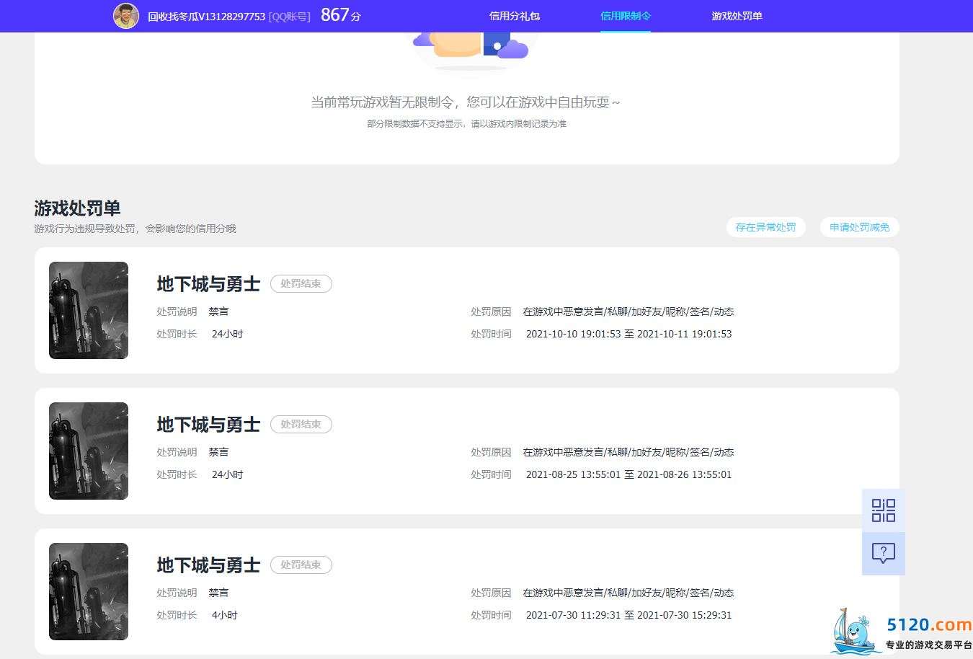This screenshot has height=659, width=973.
Task: Click 处罚结束 badge on first penalty card
Action: 301,284
